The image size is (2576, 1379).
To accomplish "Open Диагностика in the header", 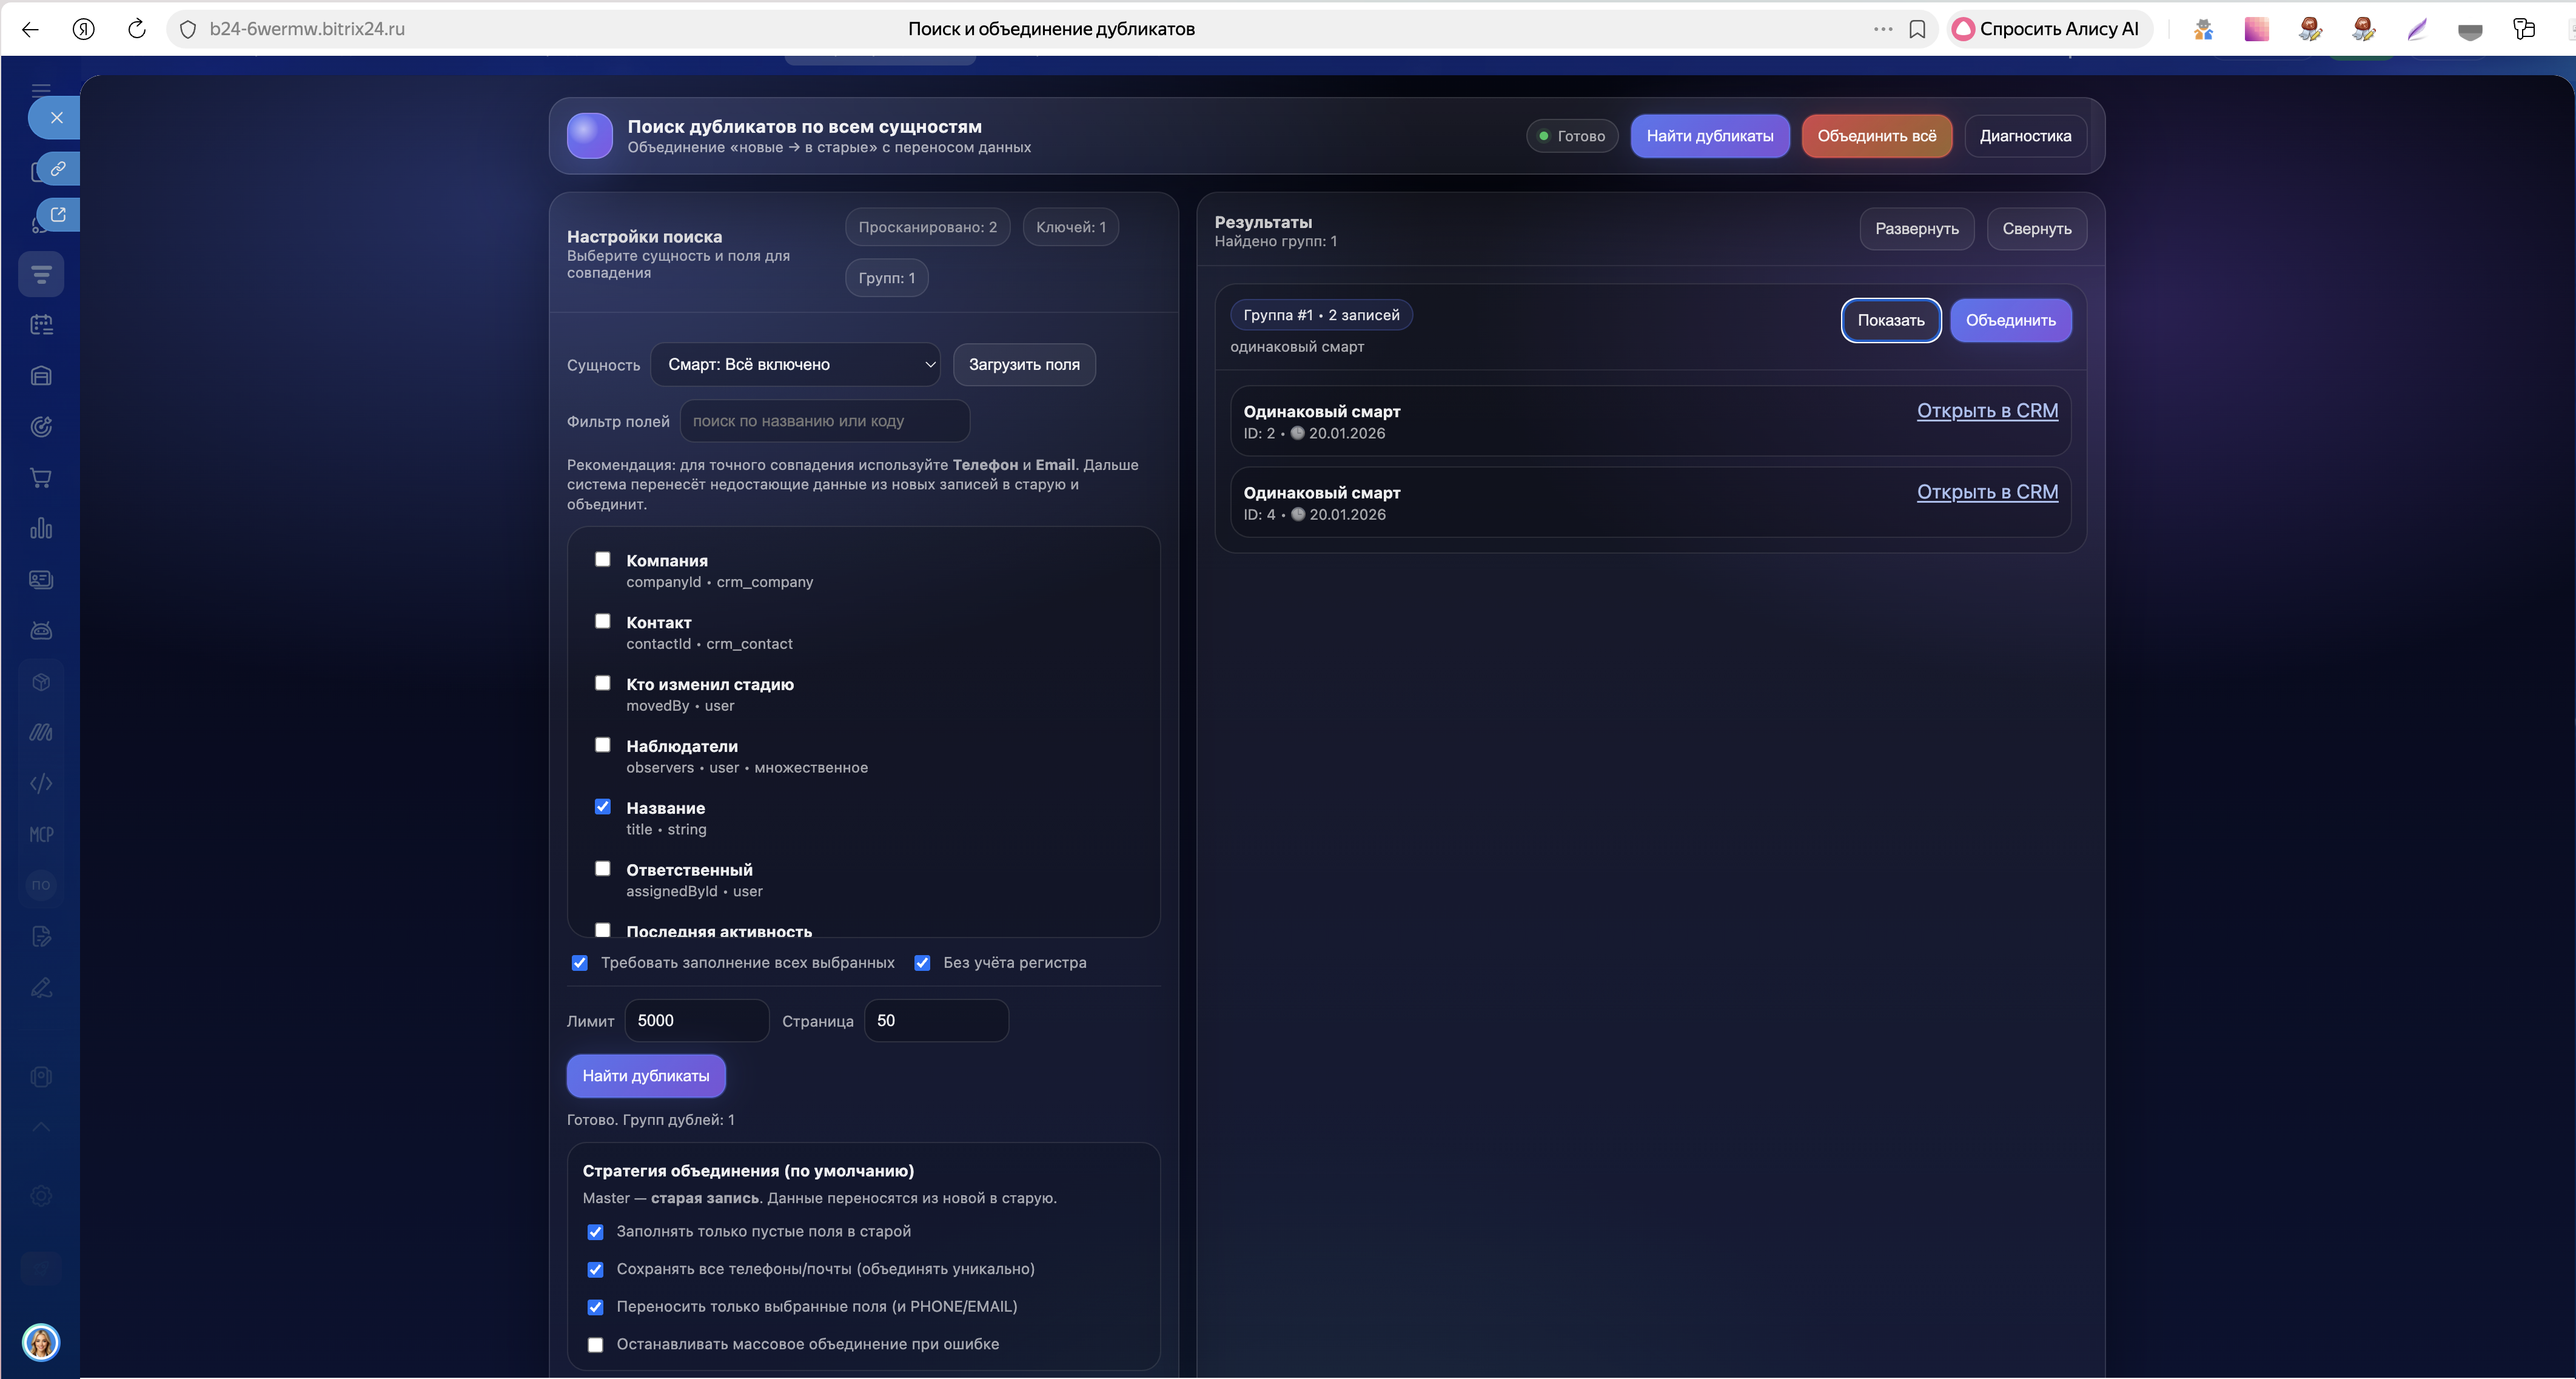I will click(2025, 136).
